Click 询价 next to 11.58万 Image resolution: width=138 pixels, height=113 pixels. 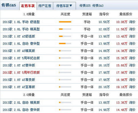click(132, 29)
